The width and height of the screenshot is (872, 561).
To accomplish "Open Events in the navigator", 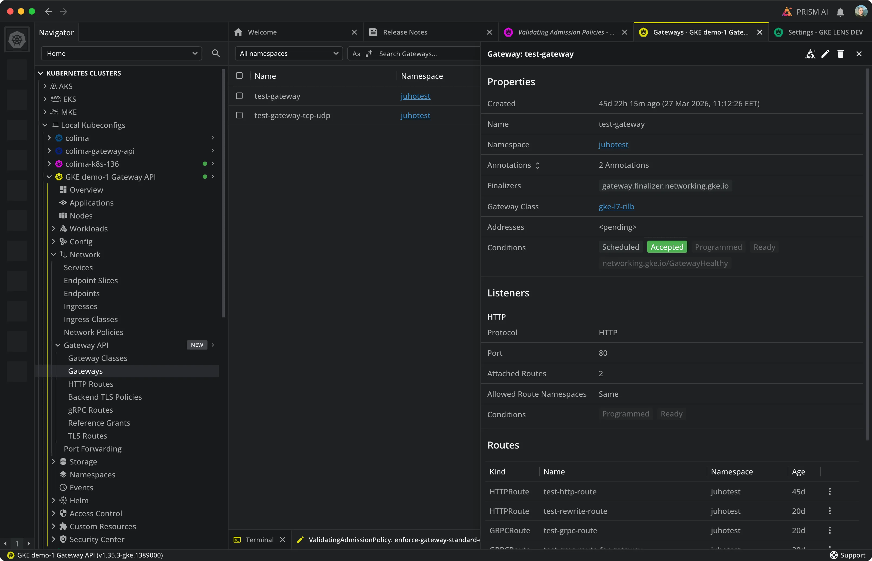I will click(x=81, y=487).
